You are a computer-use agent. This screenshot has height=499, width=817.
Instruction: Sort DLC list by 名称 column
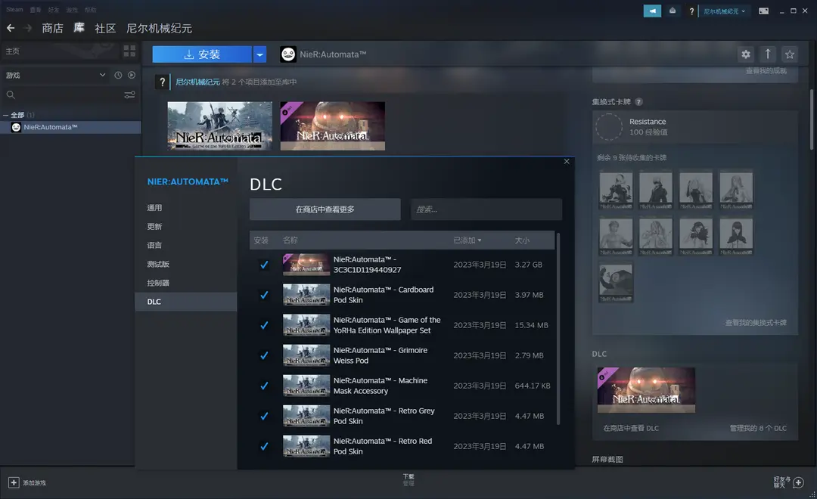(x=290, y=240)
